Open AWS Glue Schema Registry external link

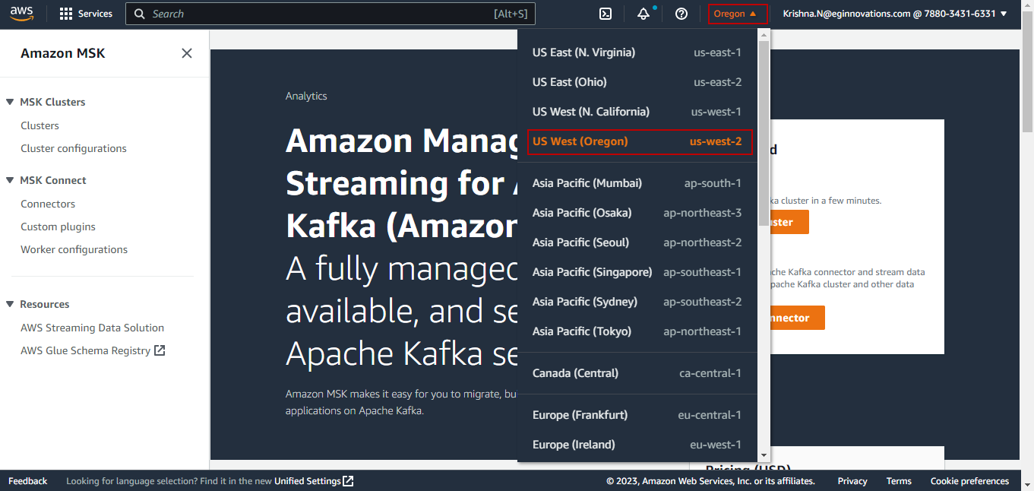coord(93,350)
